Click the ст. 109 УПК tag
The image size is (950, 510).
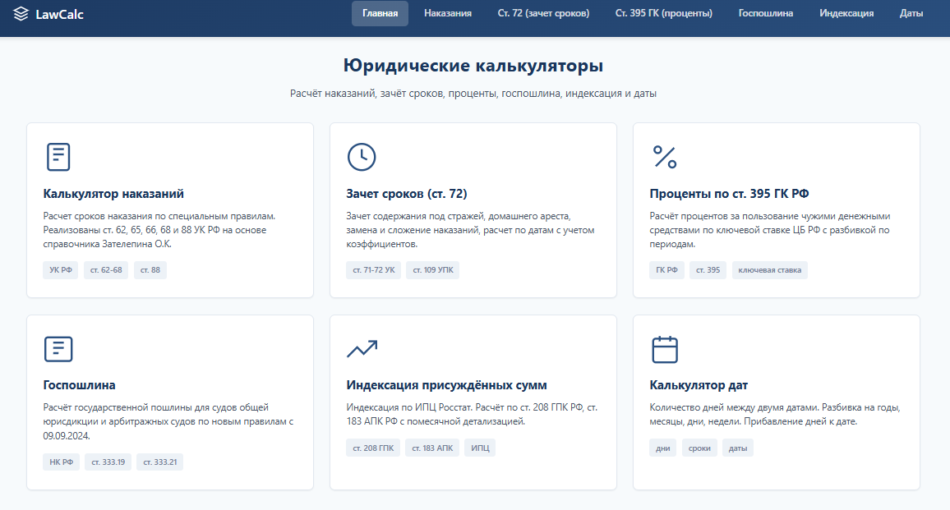point(433,270)
